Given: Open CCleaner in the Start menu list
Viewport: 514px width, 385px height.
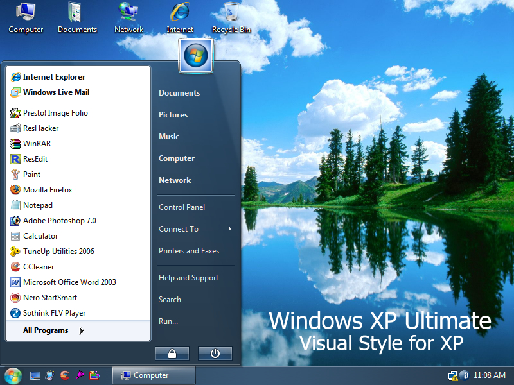Looking at the screenshot, I should click(78, 267).
